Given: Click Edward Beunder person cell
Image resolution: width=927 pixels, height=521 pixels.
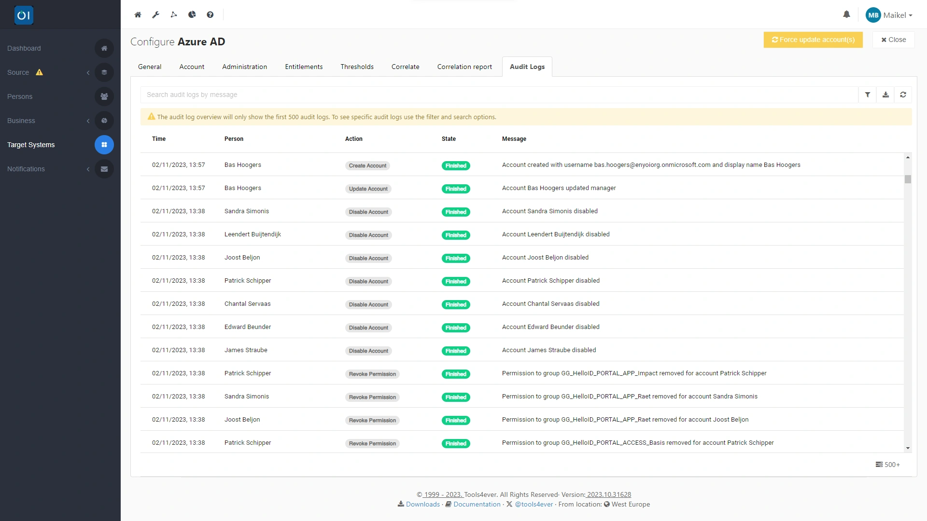Looking at the screenshot, I should [x=248, y=327].
